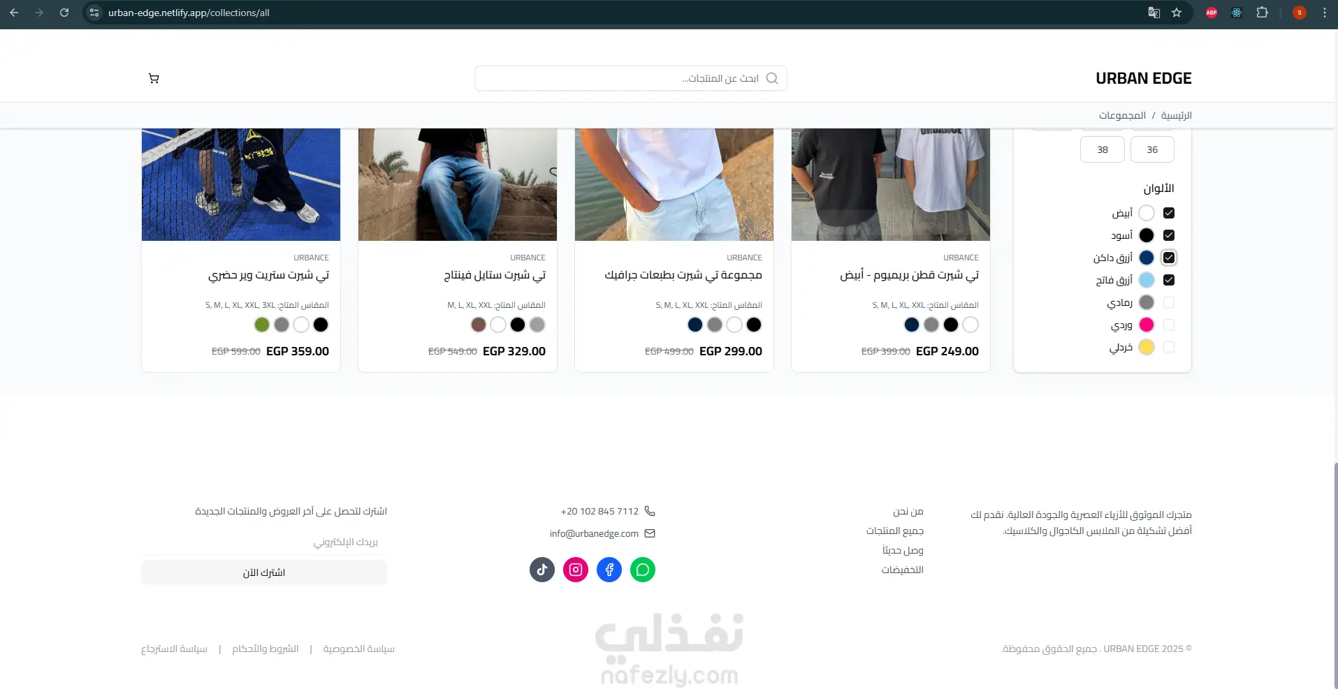Pick green swatch on the ستريت وير product
The width and height of the screenshot is (1338, 689).
(x=262, y=325)
